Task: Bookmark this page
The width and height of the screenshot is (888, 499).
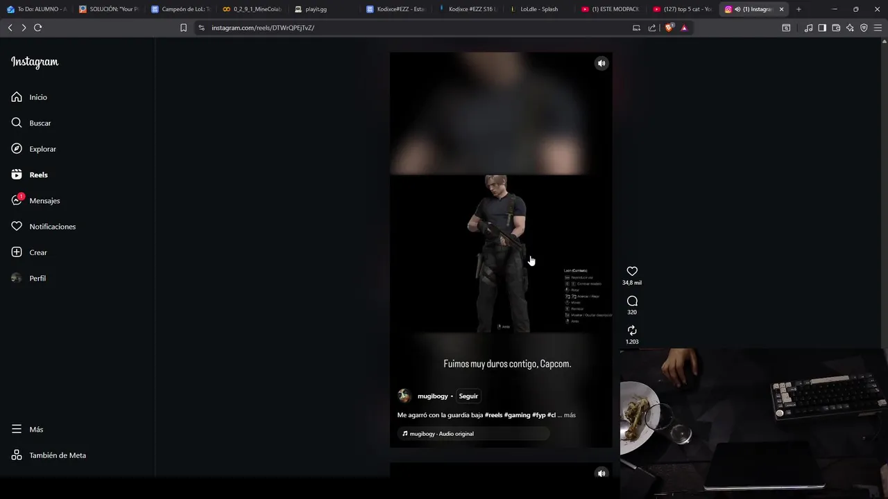Action: tap(183, 28)
